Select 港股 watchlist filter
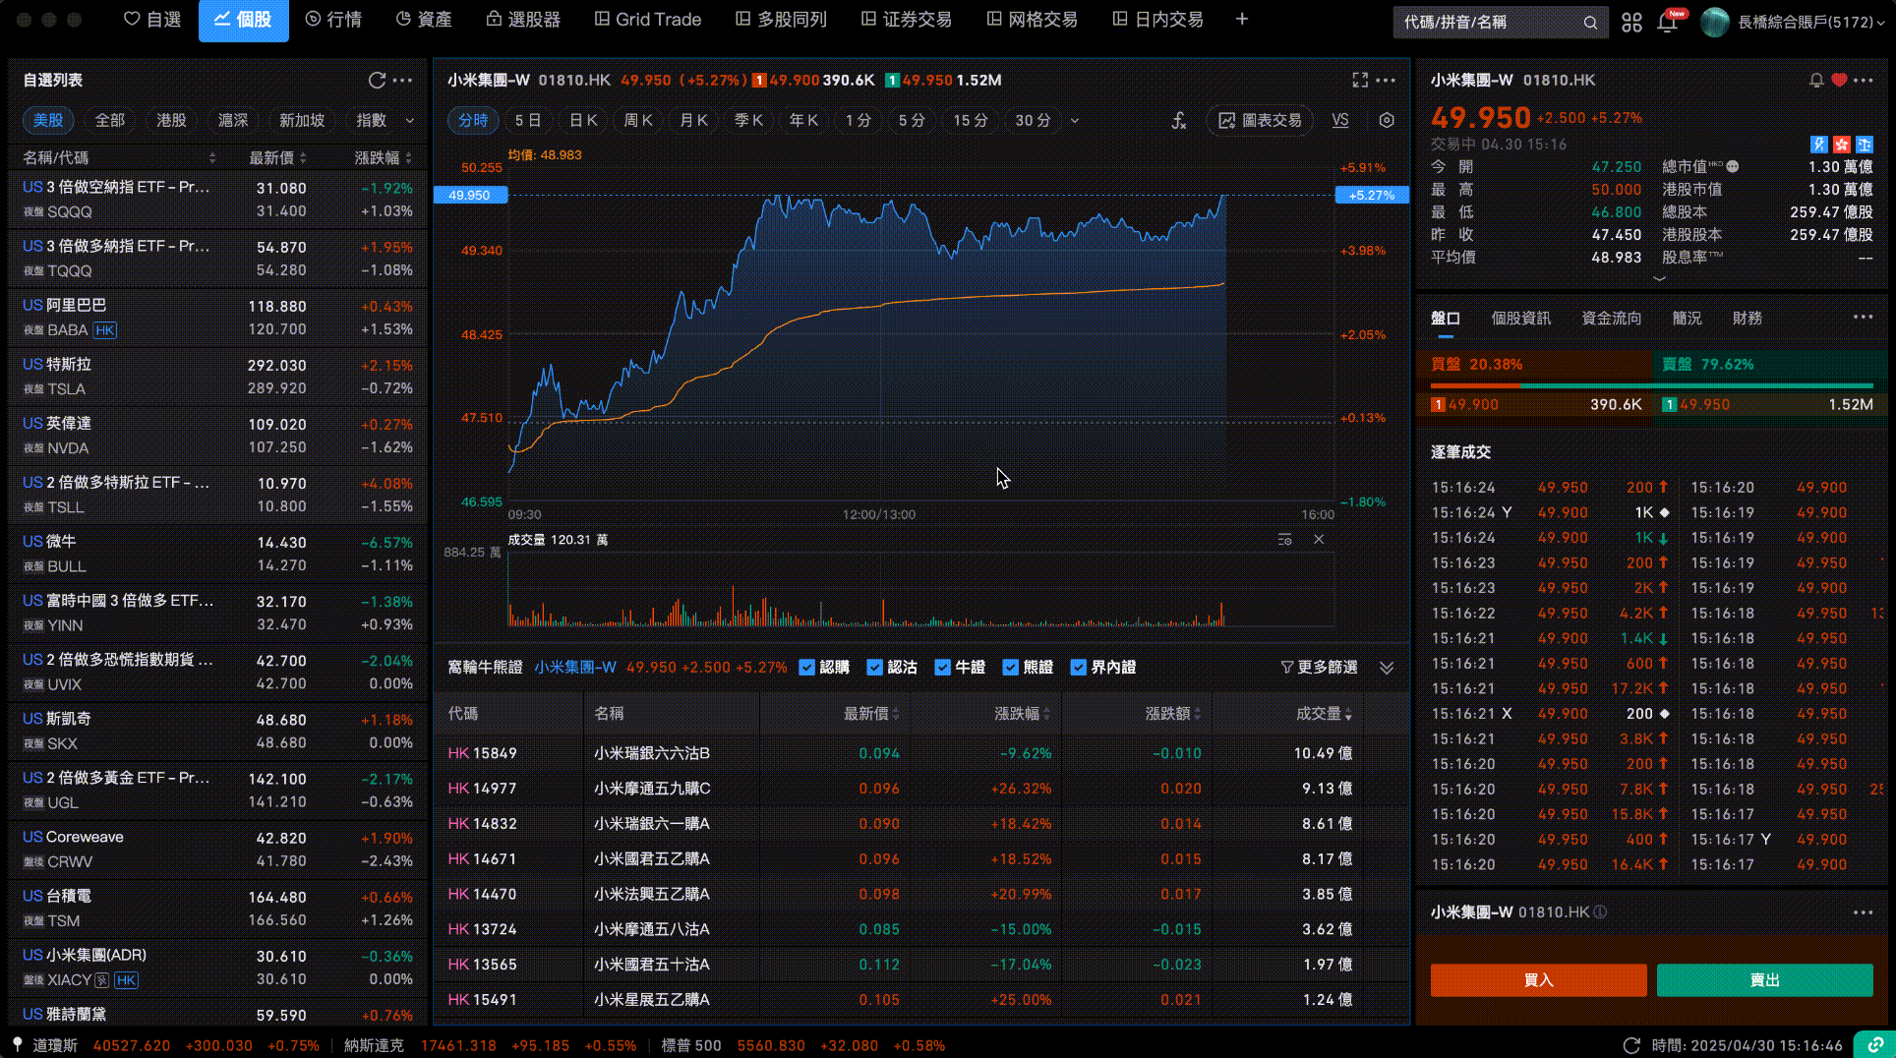Screen dimensions: 1896x1058 (171, 120)
